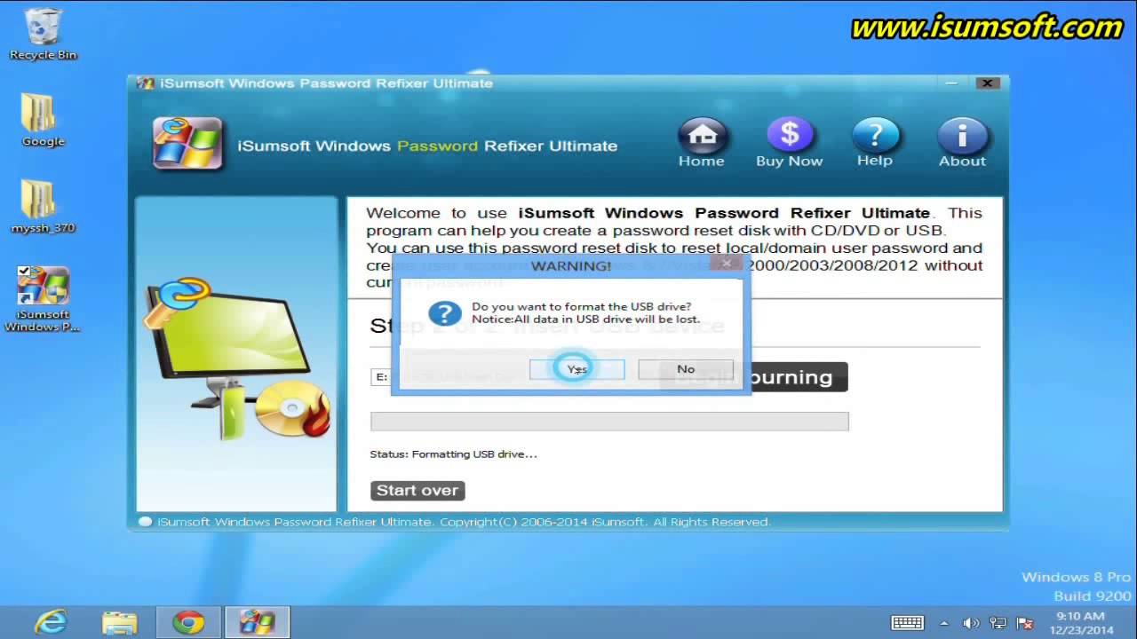Click the question mark icon in warning dialog
The height and width of the screenshot is (639, 1137).
pyautogui.click(x=444, y=312)
